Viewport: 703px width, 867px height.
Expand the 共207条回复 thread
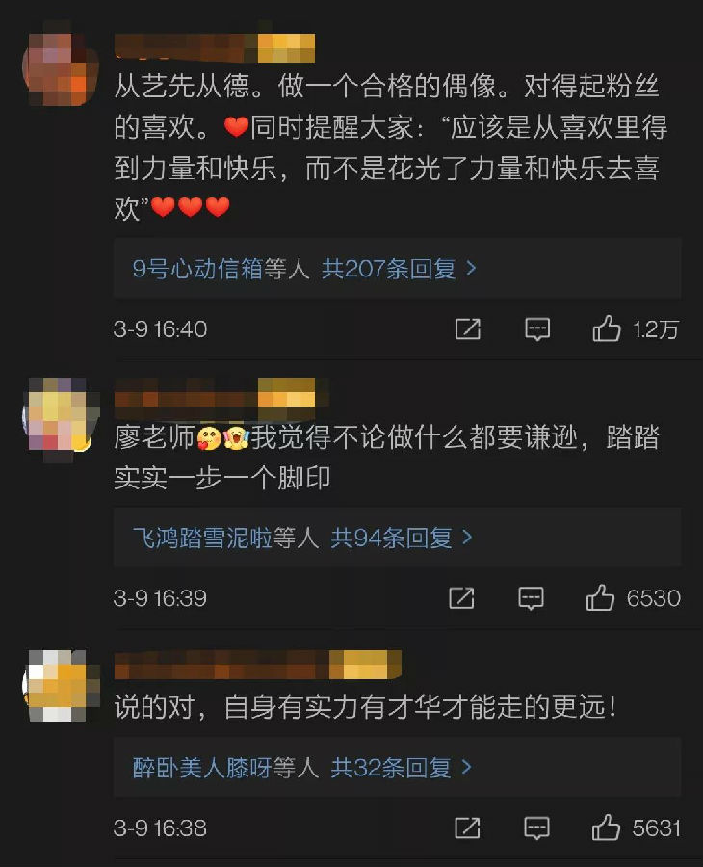[399, 269]
